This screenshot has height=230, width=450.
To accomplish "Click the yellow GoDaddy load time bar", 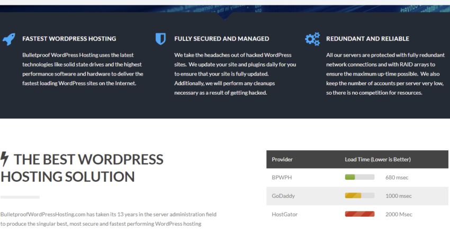I will (x=359, y=196).
